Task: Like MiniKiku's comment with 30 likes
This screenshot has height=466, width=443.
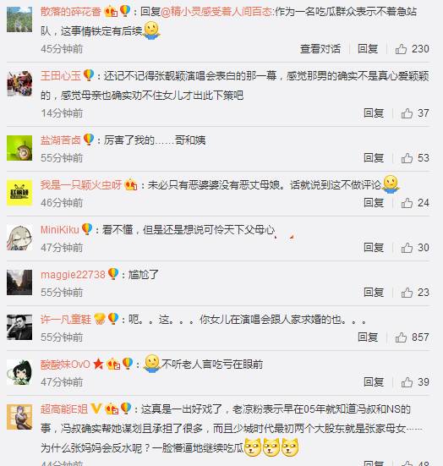Action: 407,248
